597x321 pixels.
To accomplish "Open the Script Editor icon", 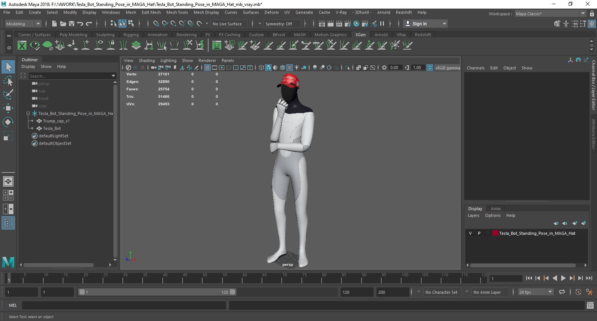I will pos(590,305).
